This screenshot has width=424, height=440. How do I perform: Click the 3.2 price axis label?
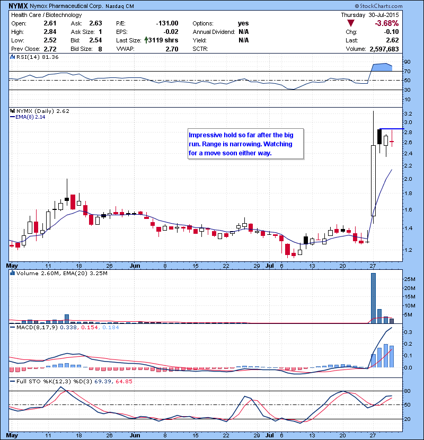pyautogui.click(x=408, y=113)
